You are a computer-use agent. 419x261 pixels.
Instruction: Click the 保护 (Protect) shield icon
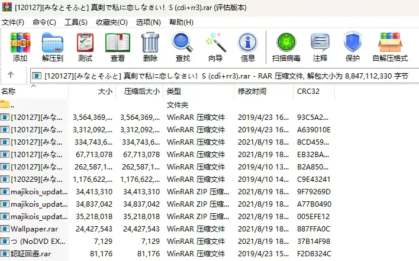[353, 42]
